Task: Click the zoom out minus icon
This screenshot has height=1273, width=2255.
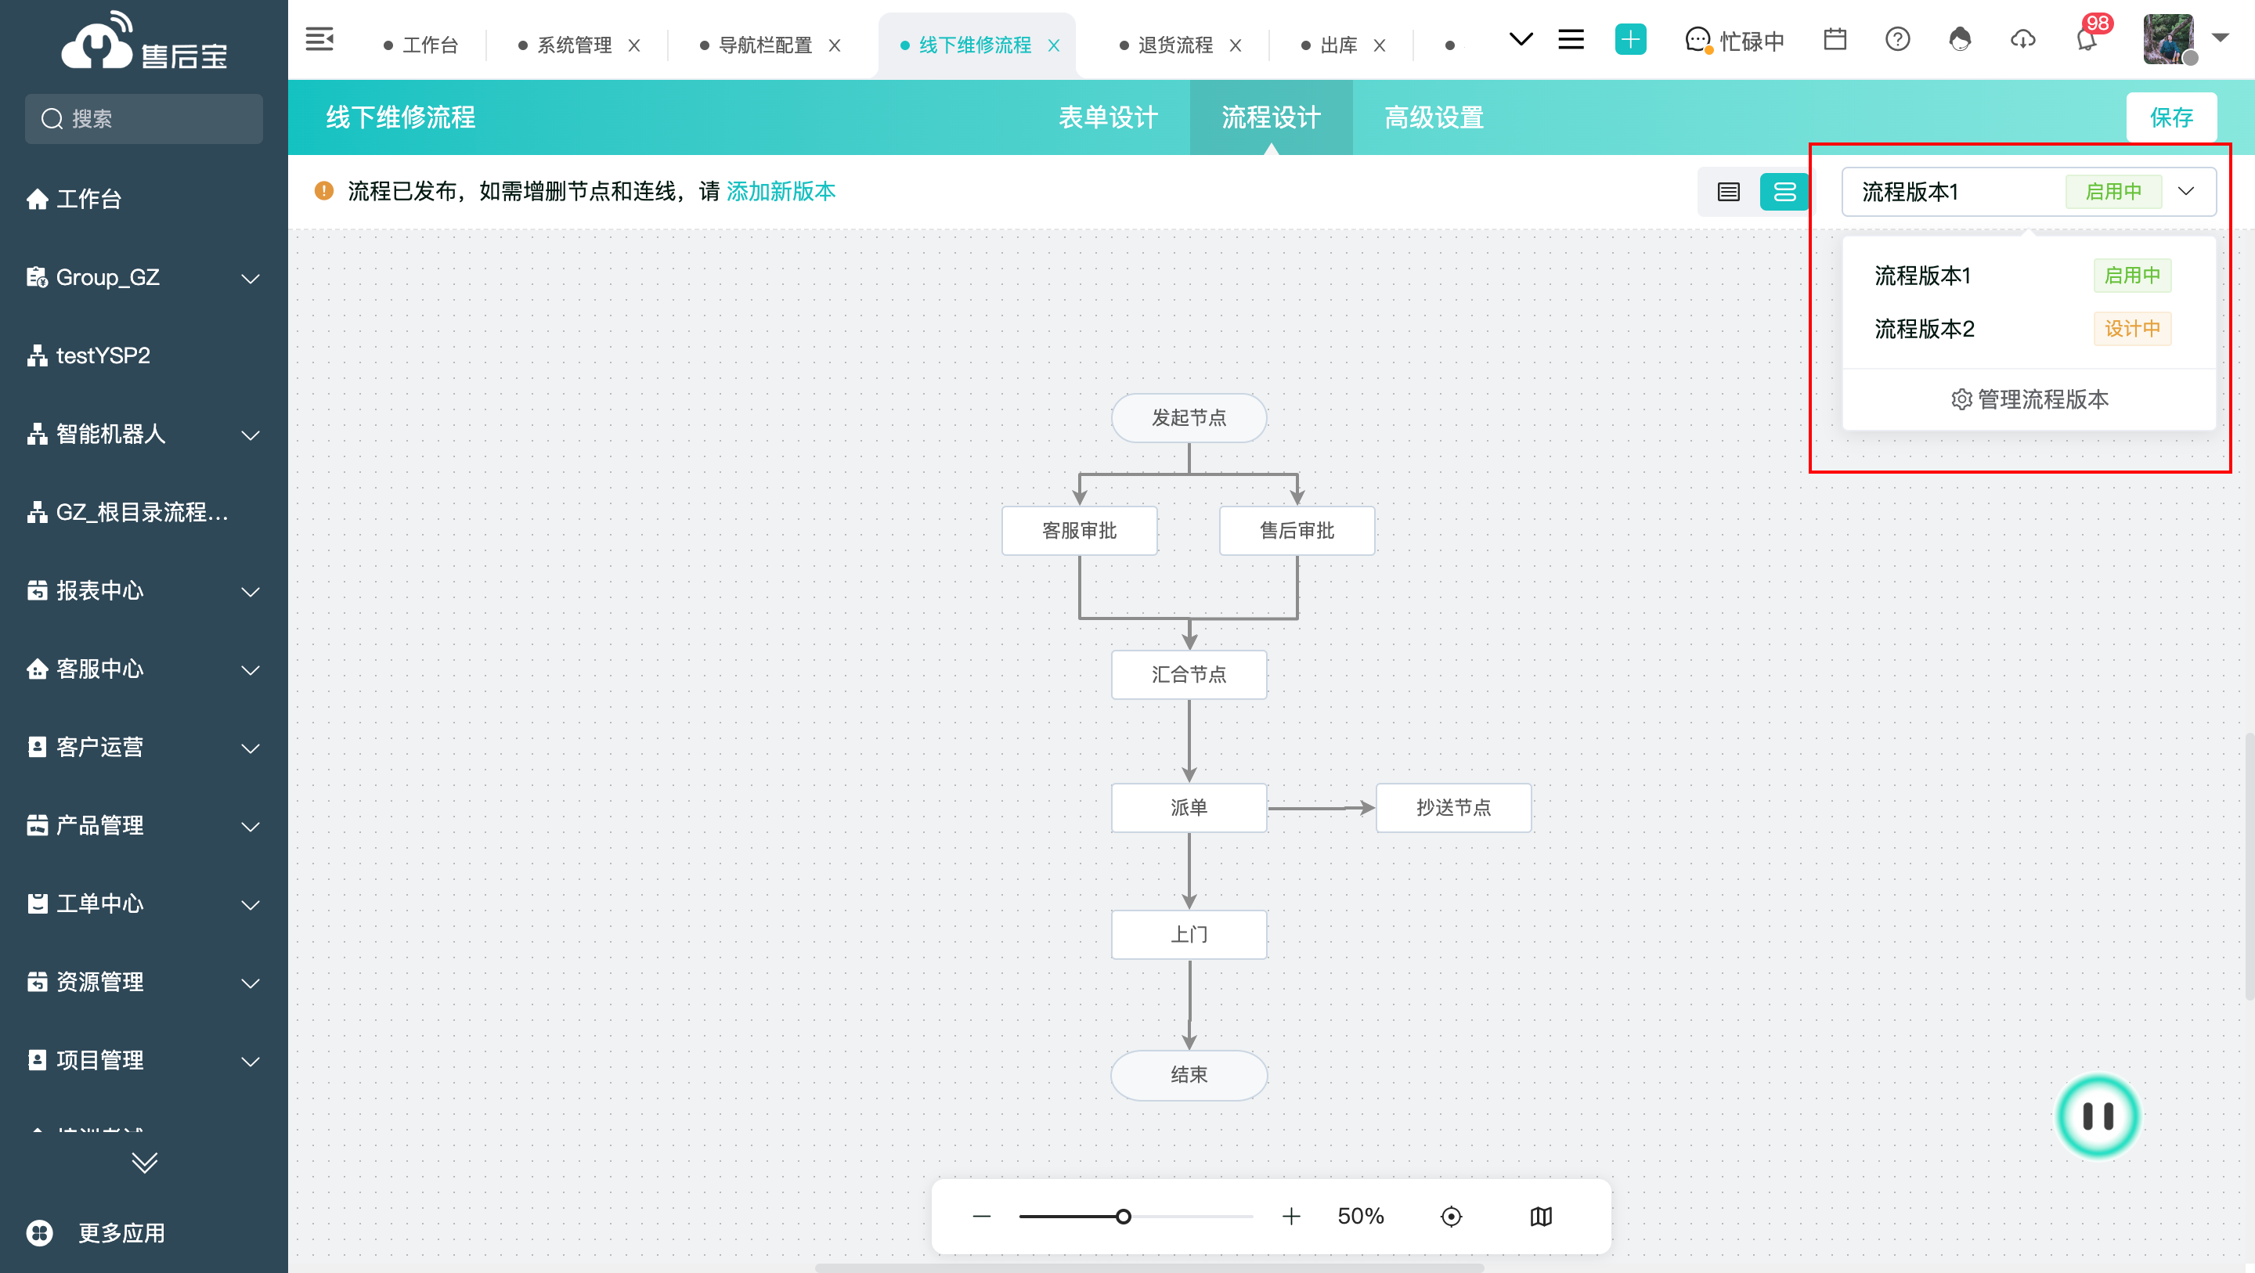Action: pos(981,1216)
